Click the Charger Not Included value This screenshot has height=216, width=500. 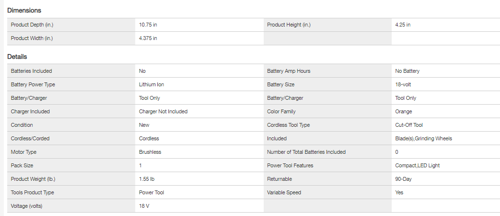pyautogui.click(x=163, y=111)
